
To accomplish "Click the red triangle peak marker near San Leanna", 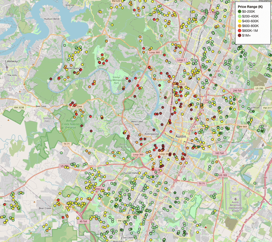I will (206, 227).
